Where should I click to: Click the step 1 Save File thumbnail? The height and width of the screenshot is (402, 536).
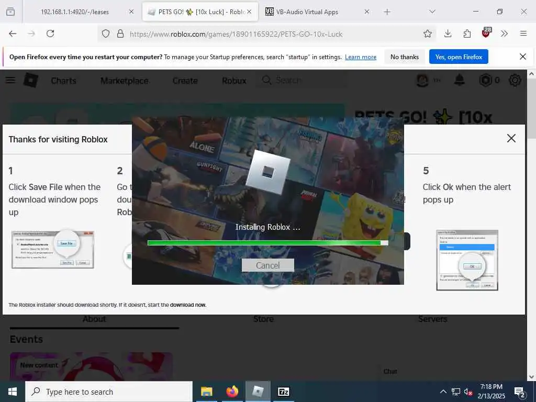53,250
